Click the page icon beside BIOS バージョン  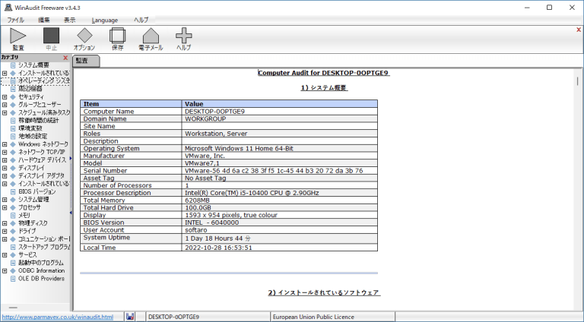[13, 192]
